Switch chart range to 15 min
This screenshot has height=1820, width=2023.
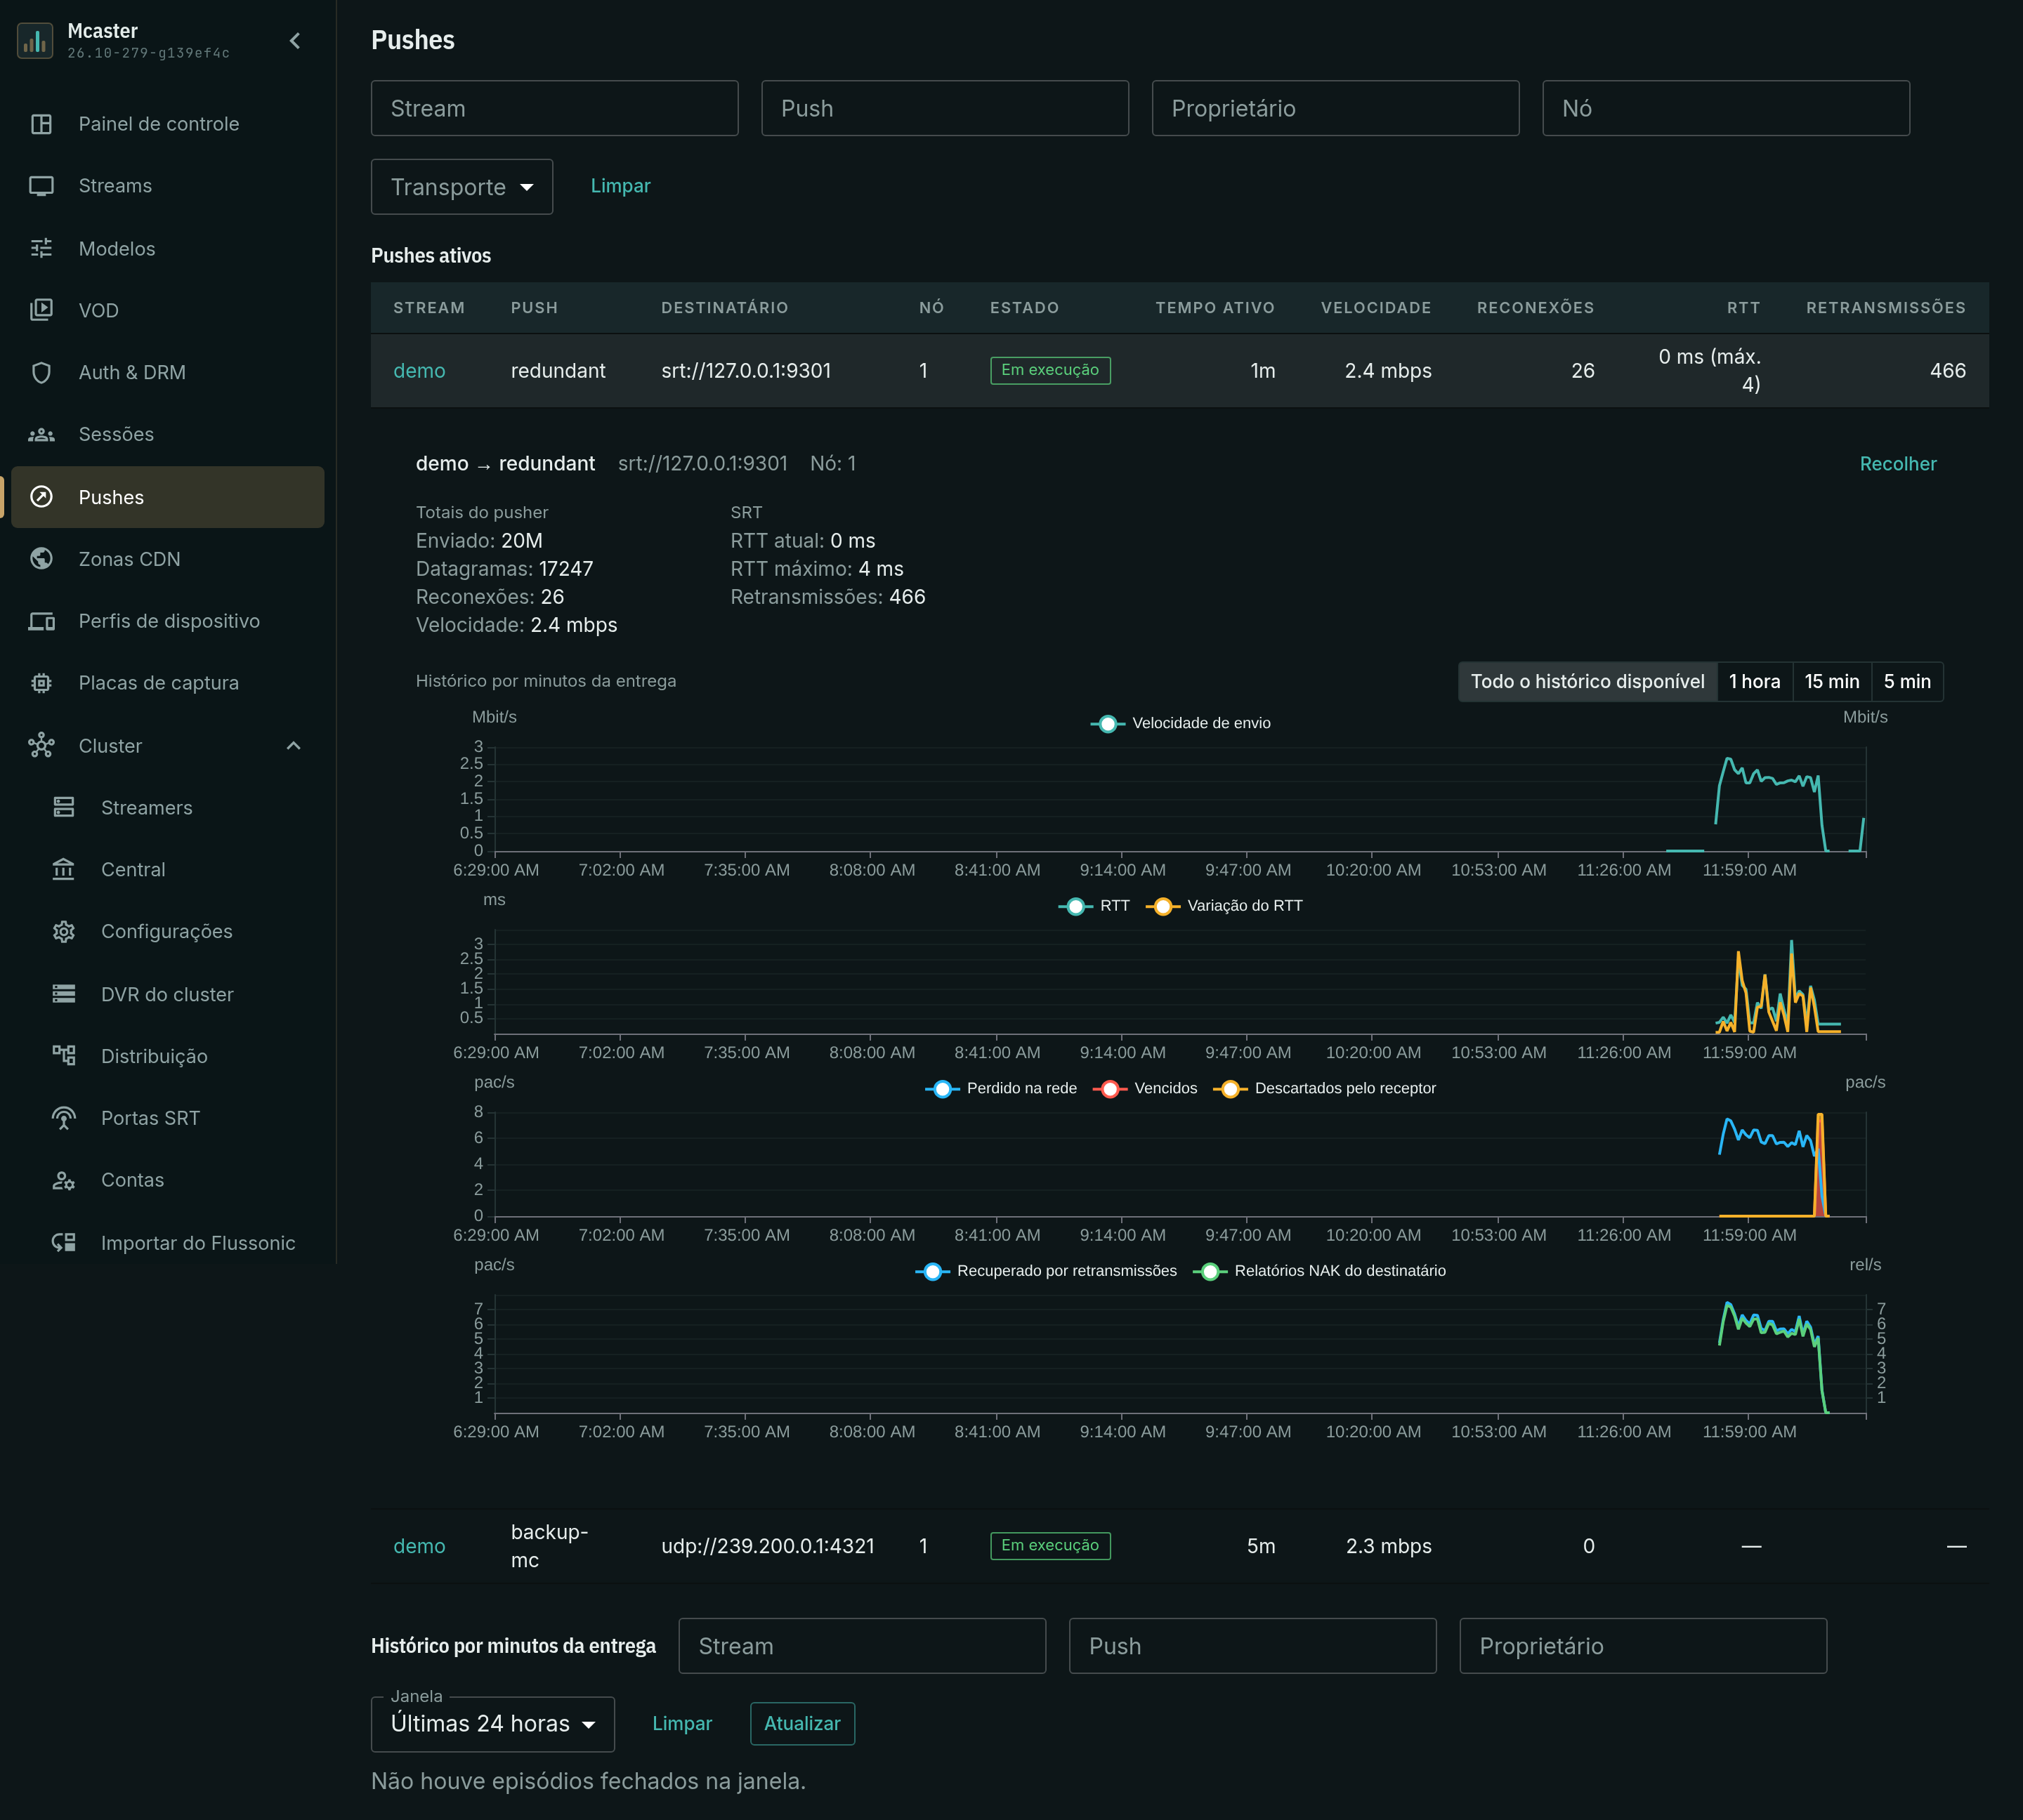[1831, 682]
